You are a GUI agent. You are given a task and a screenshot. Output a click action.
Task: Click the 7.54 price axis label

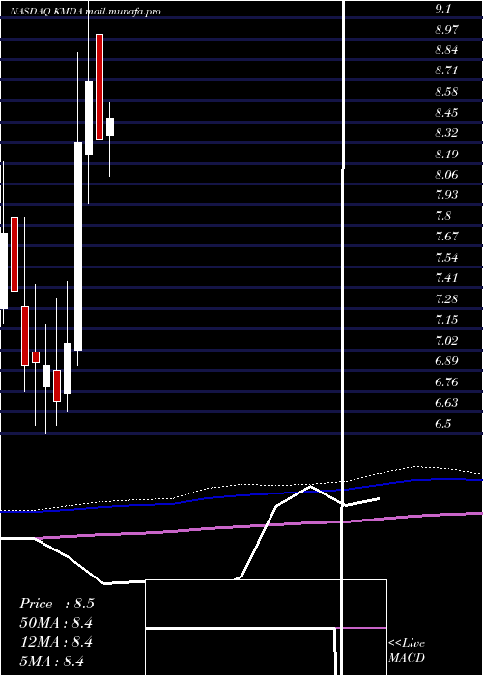pyautogui.click(x=446, y=258)
